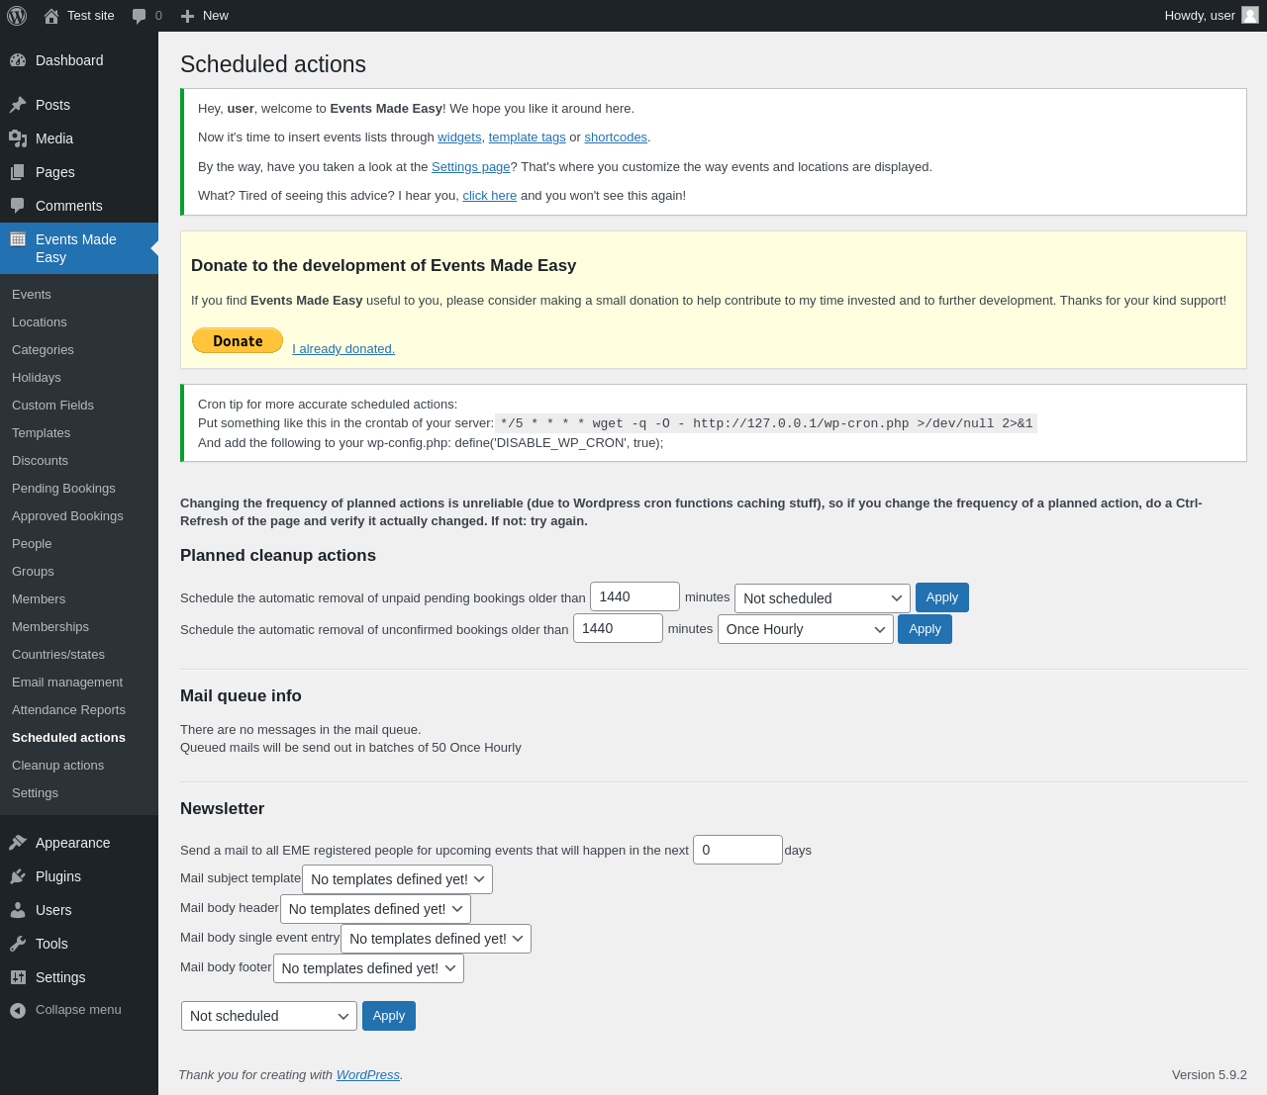1267x1095 pixels.
Task: Open WordPress link in footer
Action: pyautogui.click(x=368, y=1075)
